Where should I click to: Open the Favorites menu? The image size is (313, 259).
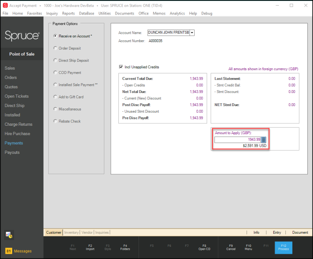tap(35, 14)
